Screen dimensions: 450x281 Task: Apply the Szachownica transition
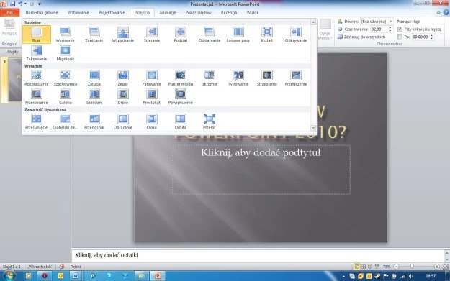pyautogui.click(x=65, y=78)
